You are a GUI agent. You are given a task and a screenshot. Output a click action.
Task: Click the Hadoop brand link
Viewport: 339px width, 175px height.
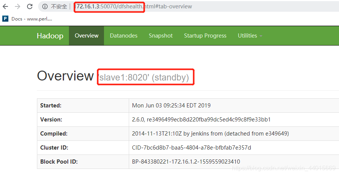(x=50, y=36)
